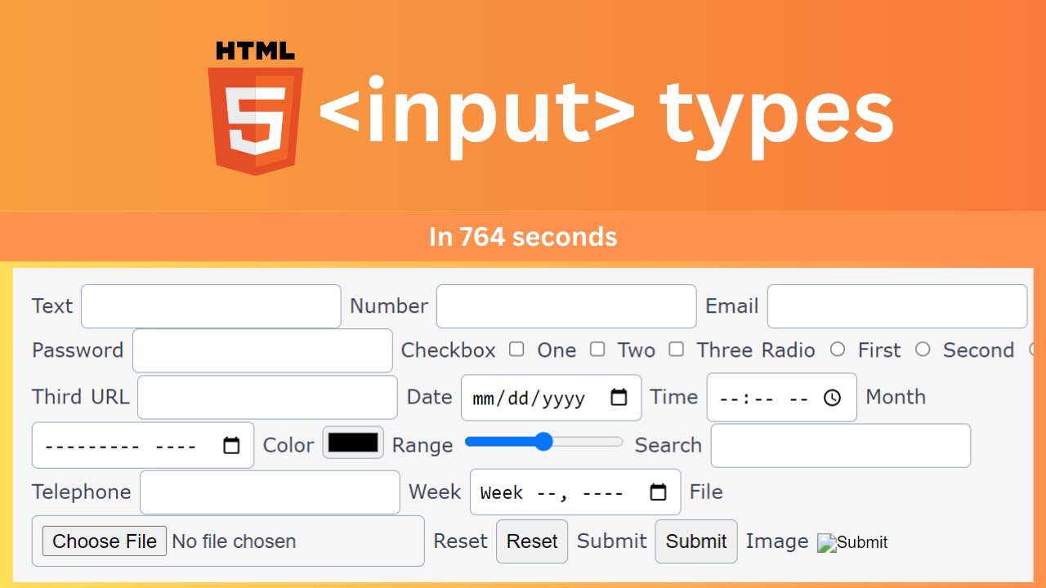
Task: Click the 'In 764 seconds' banner text
Action: point(523,237)
